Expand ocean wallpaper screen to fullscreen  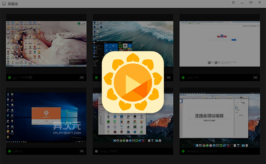[169, 77]
